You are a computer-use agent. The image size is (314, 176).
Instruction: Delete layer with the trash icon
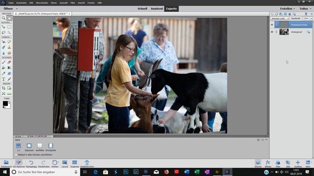[306, 14]
